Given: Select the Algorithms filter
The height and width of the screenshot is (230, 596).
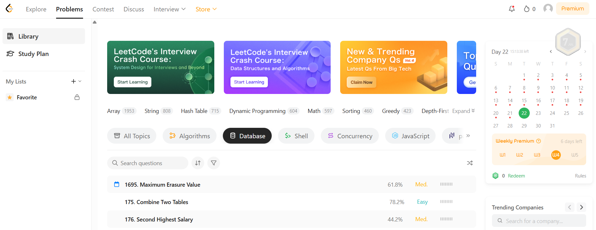Looking at the screenshot, I should click(x=190, y=136).
